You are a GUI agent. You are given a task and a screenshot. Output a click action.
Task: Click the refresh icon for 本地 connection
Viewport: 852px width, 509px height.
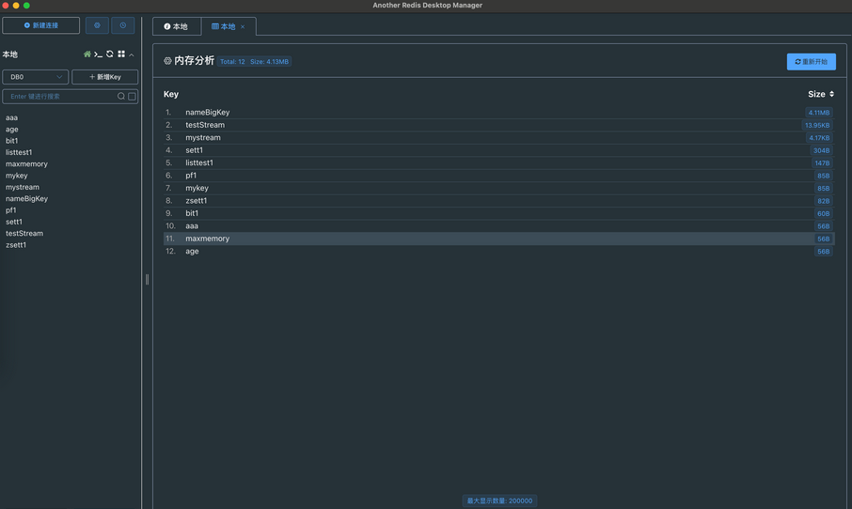coord(110,54)
